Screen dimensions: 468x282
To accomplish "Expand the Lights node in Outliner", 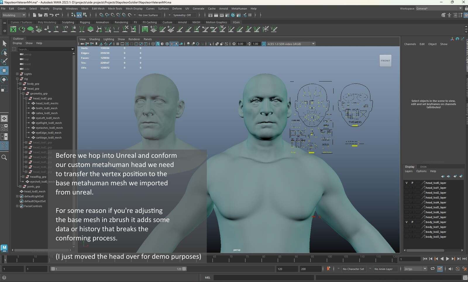I will coord(17,74).
